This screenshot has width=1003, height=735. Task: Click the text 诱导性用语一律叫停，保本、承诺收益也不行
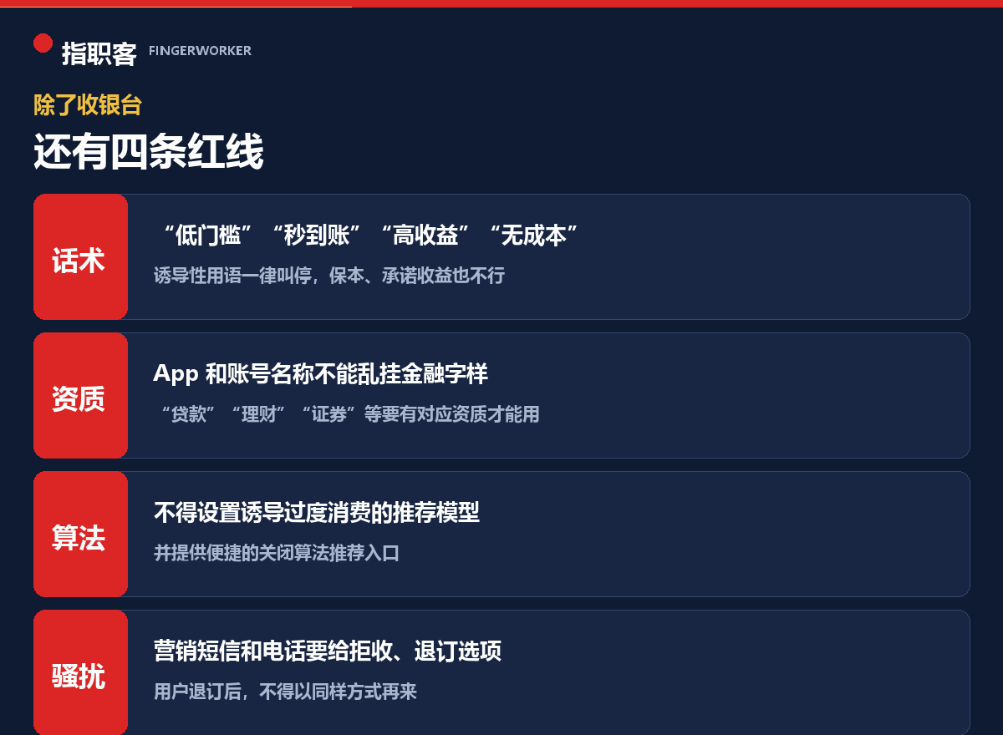click(329, 276)
